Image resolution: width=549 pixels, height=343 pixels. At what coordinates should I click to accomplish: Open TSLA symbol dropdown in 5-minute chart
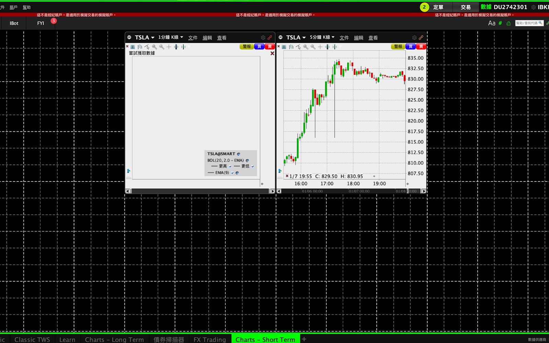(296, 37)
